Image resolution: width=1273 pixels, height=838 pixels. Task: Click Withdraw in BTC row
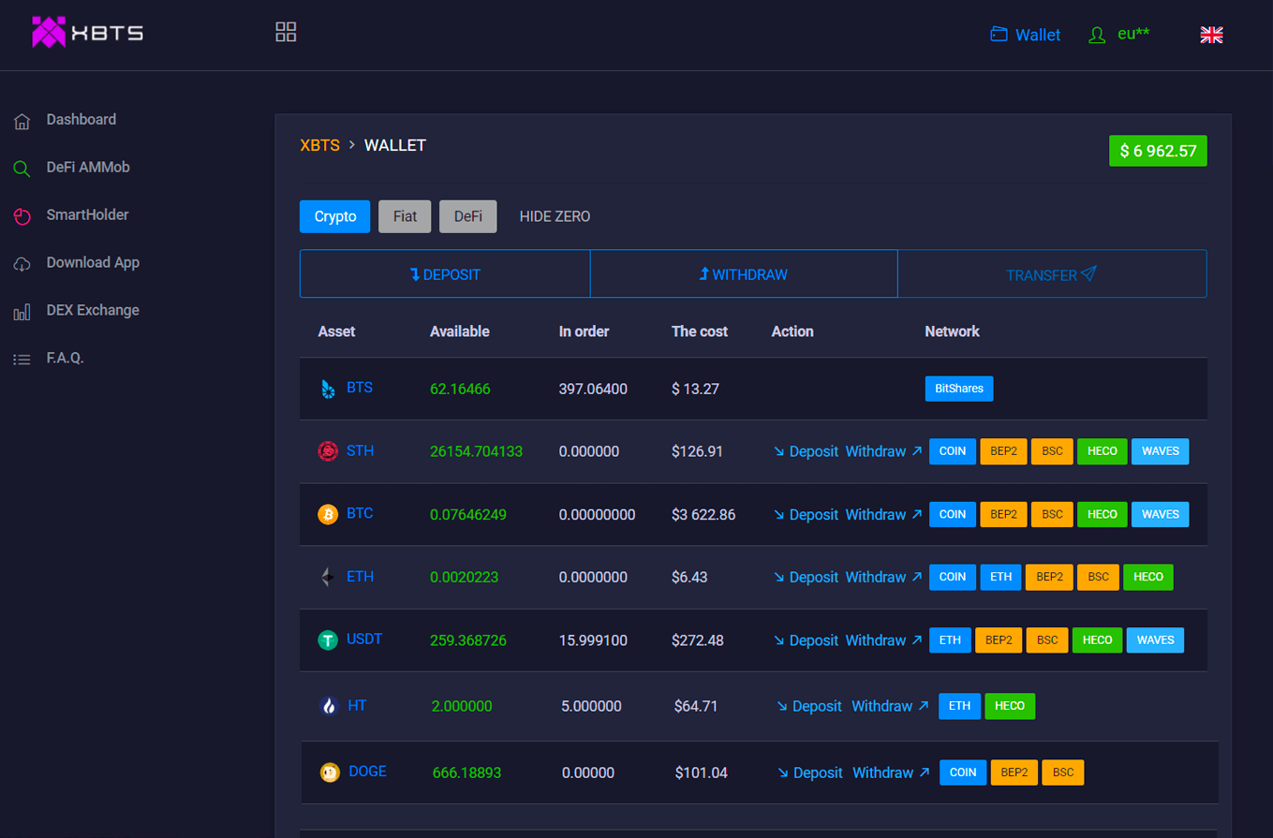click(883, 514)
